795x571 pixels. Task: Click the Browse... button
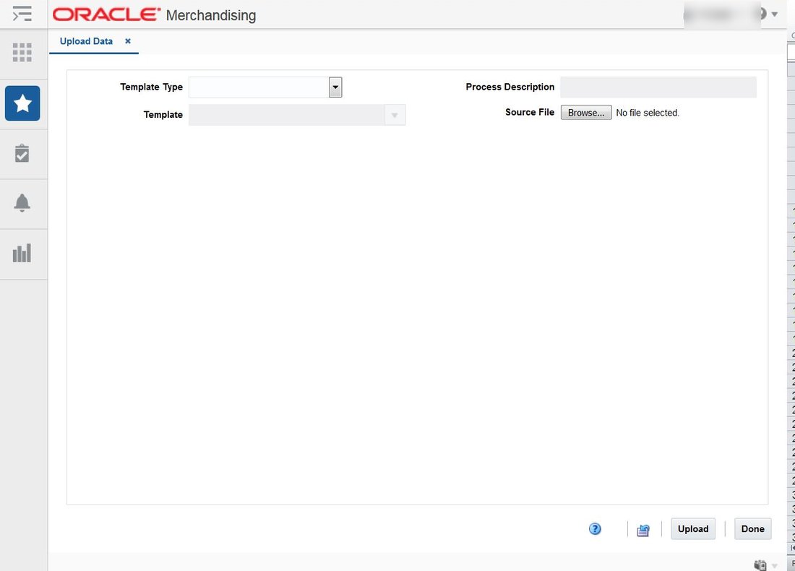pos(586,113)
